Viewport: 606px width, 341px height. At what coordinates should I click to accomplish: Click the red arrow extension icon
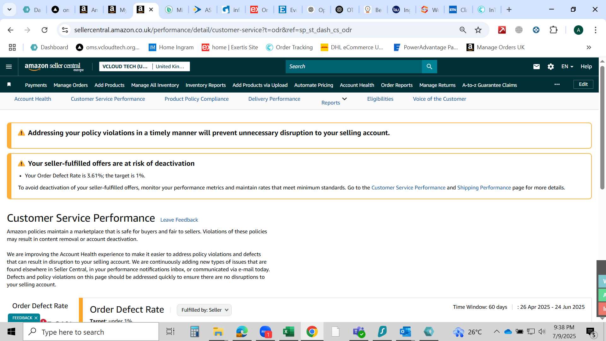pyautogui.click(x=502, y=30)
